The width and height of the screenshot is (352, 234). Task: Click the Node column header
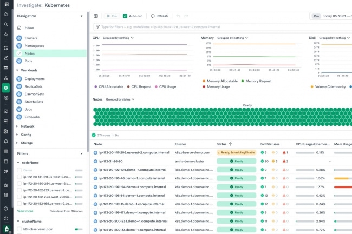pyautogui.click(x=97, y=144)
